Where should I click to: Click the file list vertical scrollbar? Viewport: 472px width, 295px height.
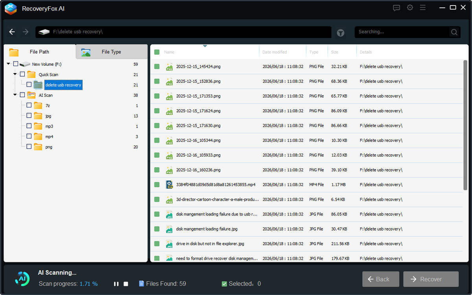465,126
